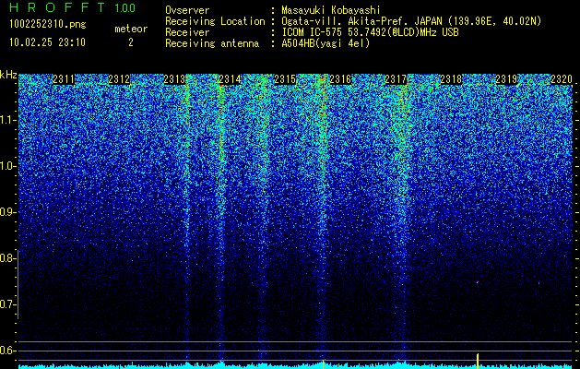Click the 2311 time marker
Image resolution: width=580 pixels, height=369 pixels.
[64, 79]
